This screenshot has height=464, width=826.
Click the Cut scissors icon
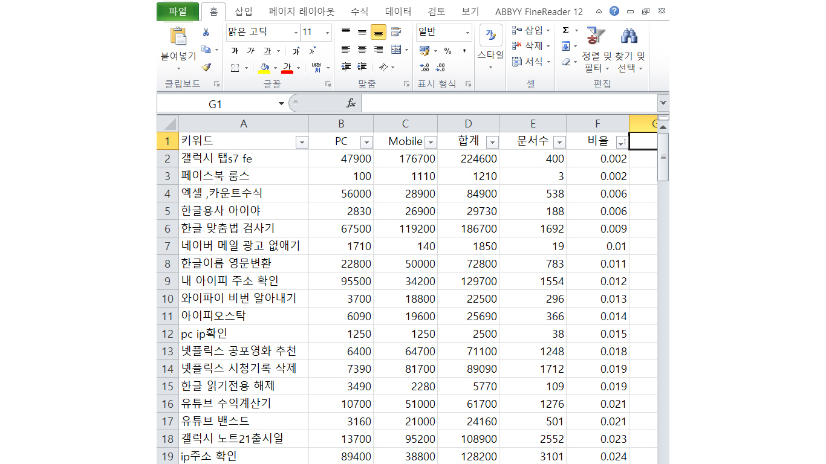tap(206, 33)
